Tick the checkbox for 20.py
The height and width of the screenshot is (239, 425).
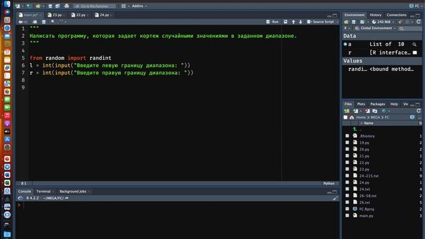tap(347, 149)
